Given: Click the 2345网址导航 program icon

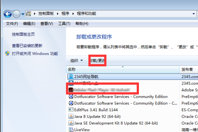Looking at the screenshot, I should 71,77.
